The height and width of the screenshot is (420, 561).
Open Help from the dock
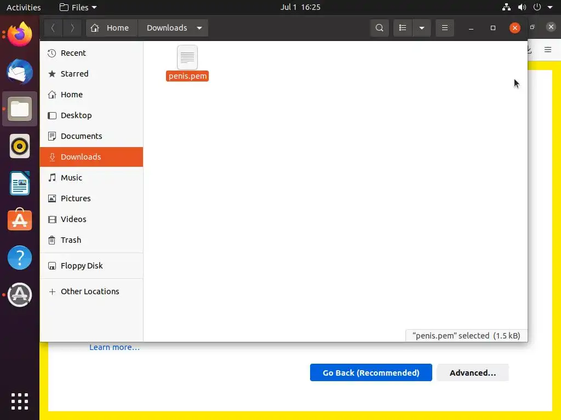pos(20,258)
